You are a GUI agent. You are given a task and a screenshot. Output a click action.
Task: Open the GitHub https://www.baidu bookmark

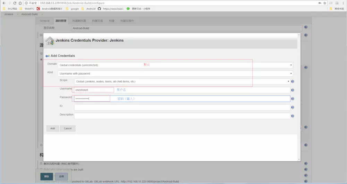point(111,9)
